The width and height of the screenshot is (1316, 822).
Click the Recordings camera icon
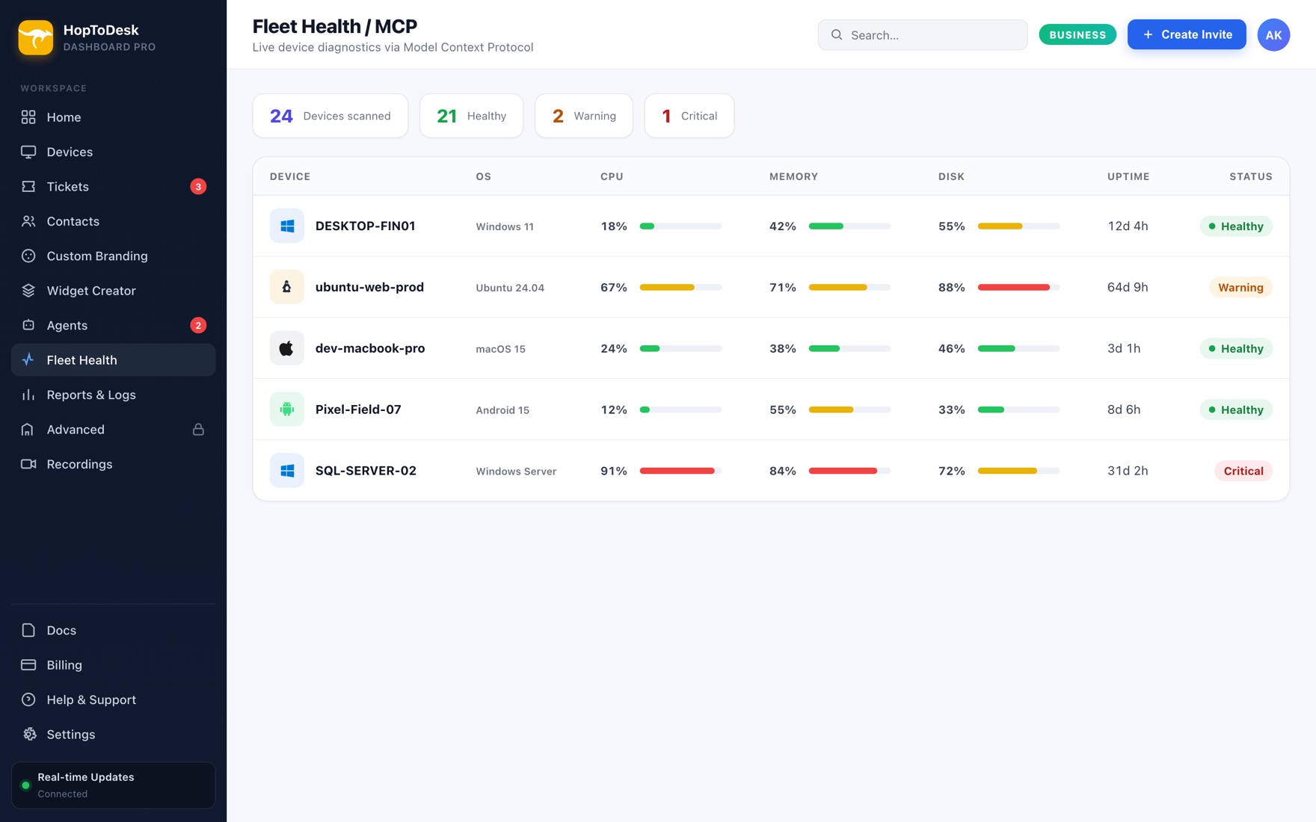click(x=28, y=464)
